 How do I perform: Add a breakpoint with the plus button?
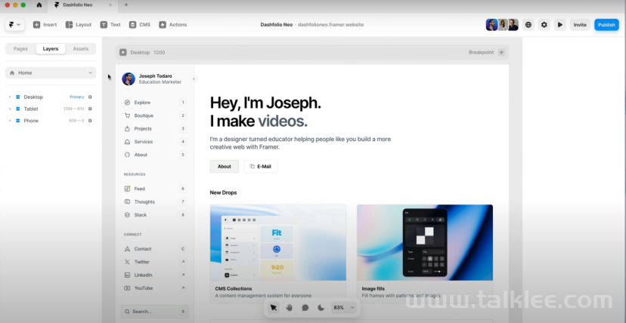(x=501, y=52)
